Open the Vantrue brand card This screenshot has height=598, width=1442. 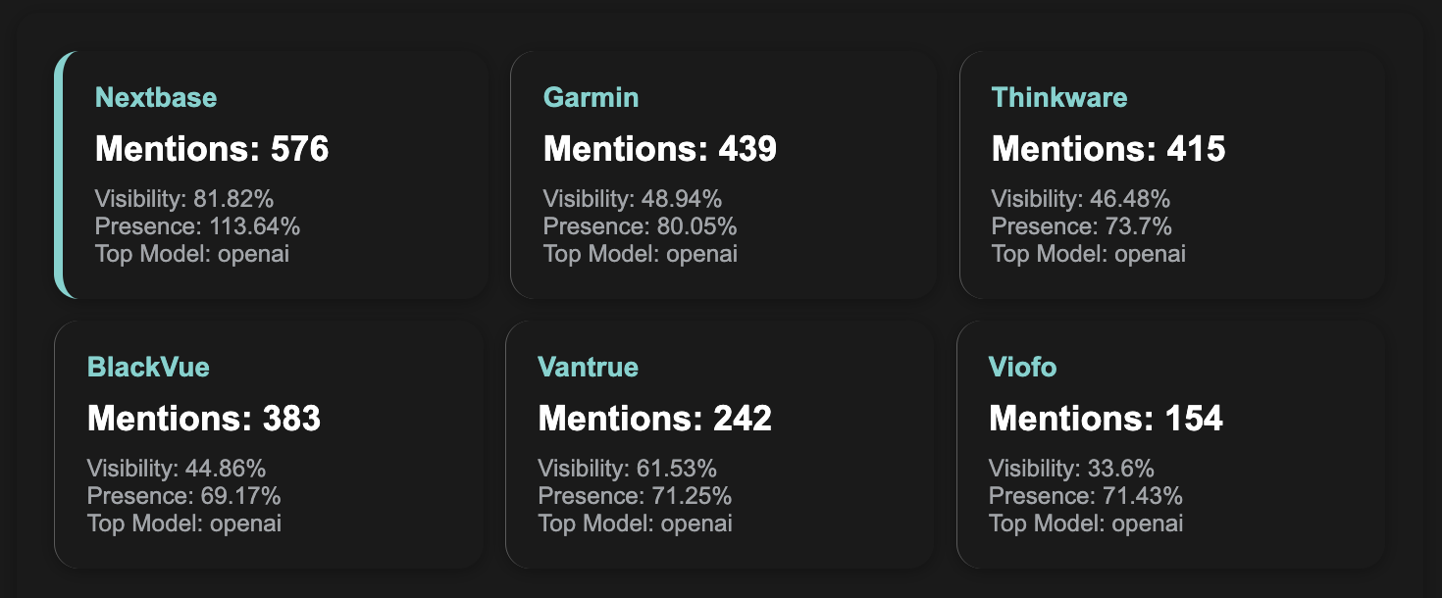coord(719,444)
